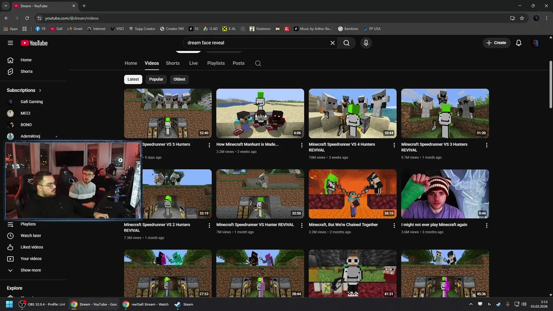Switch to the channel Shorts tab

173,63
